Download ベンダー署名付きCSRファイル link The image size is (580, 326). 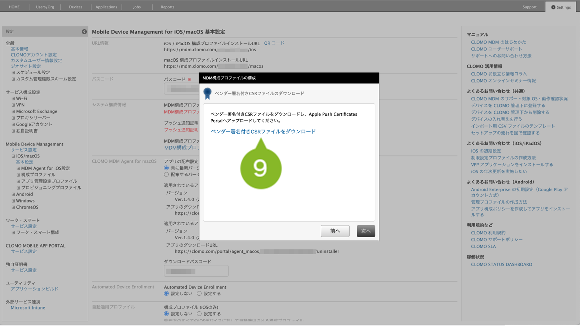[263, 131]
